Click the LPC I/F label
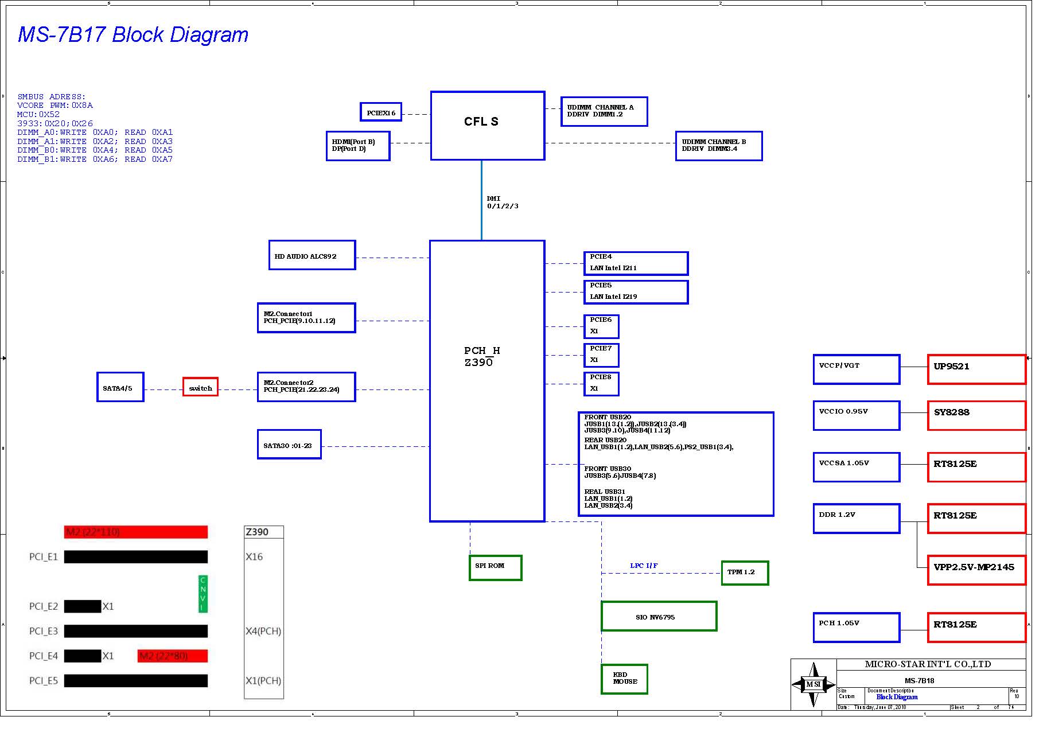Image resolution: width=1047 pixels, height=740 pixels. coord(644,566)
